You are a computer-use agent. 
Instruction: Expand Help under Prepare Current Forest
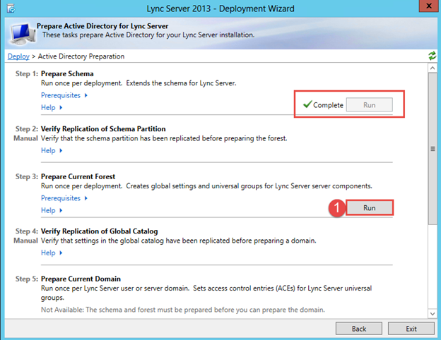click(x=52, y=210)
